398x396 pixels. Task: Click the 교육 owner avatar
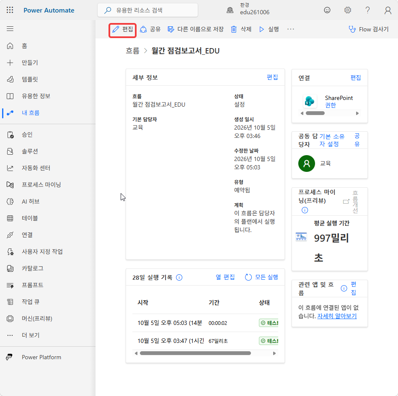307,164
